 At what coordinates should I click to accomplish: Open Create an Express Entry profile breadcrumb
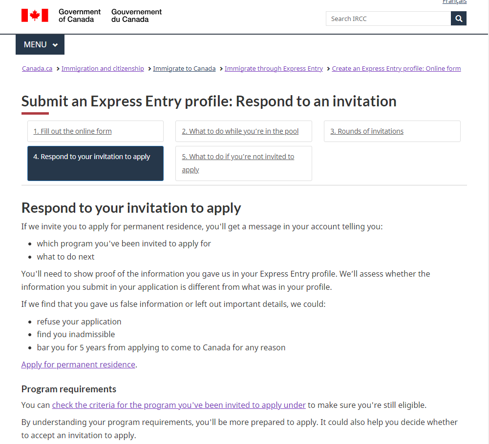[x=396, y=69]
